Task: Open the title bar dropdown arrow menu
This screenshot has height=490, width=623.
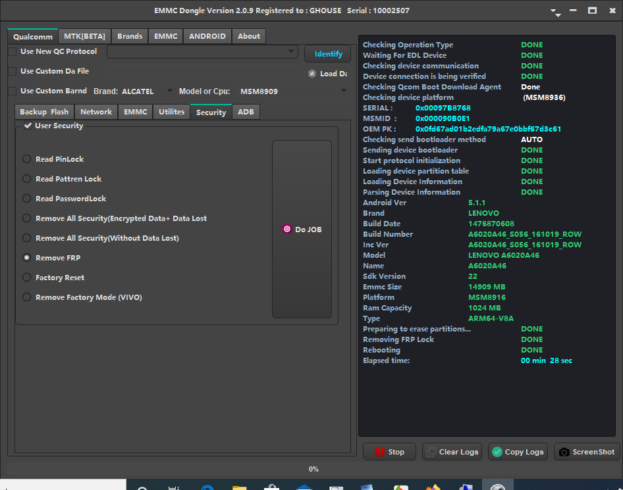Action: point(556,12)
